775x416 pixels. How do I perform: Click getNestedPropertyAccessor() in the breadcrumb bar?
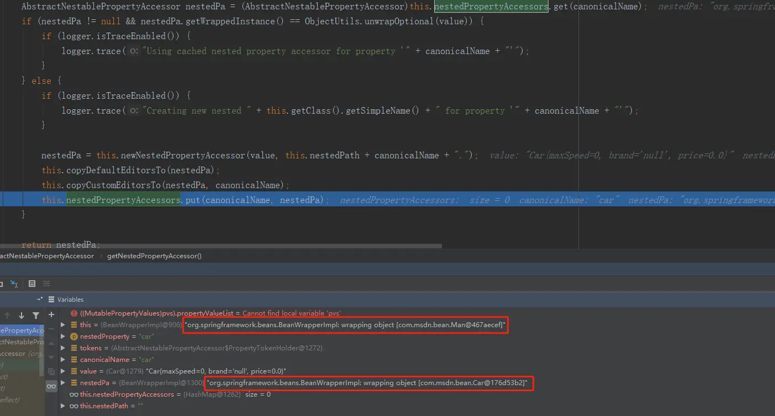154,256
